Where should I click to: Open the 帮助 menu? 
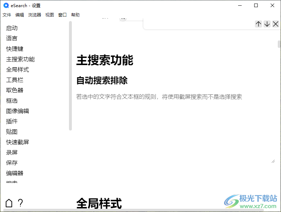75,15
